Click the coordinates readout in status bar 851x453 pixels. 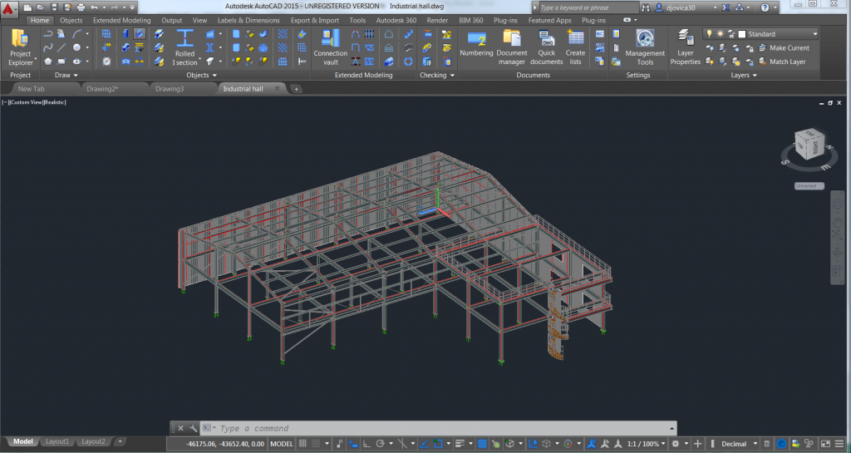coord(224,444)
